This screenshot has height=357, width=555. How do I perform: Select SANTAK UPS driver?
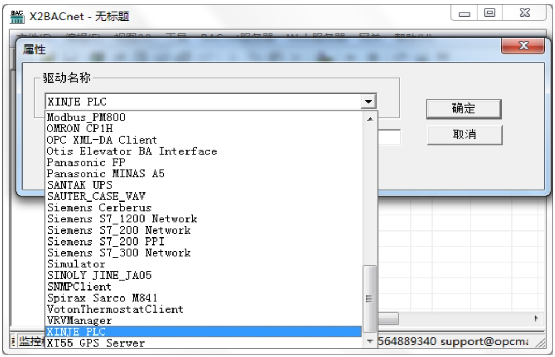[204, 185]
